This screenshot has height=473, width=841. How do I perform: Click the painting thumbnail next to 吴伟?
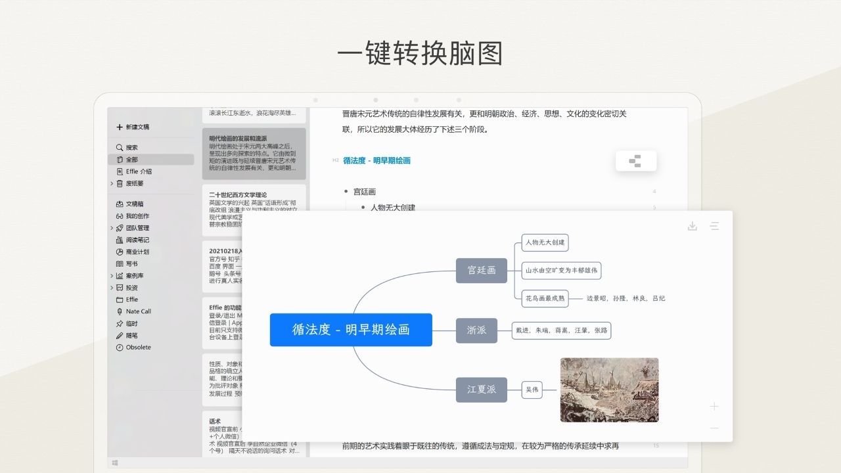[x=609, y=390]
